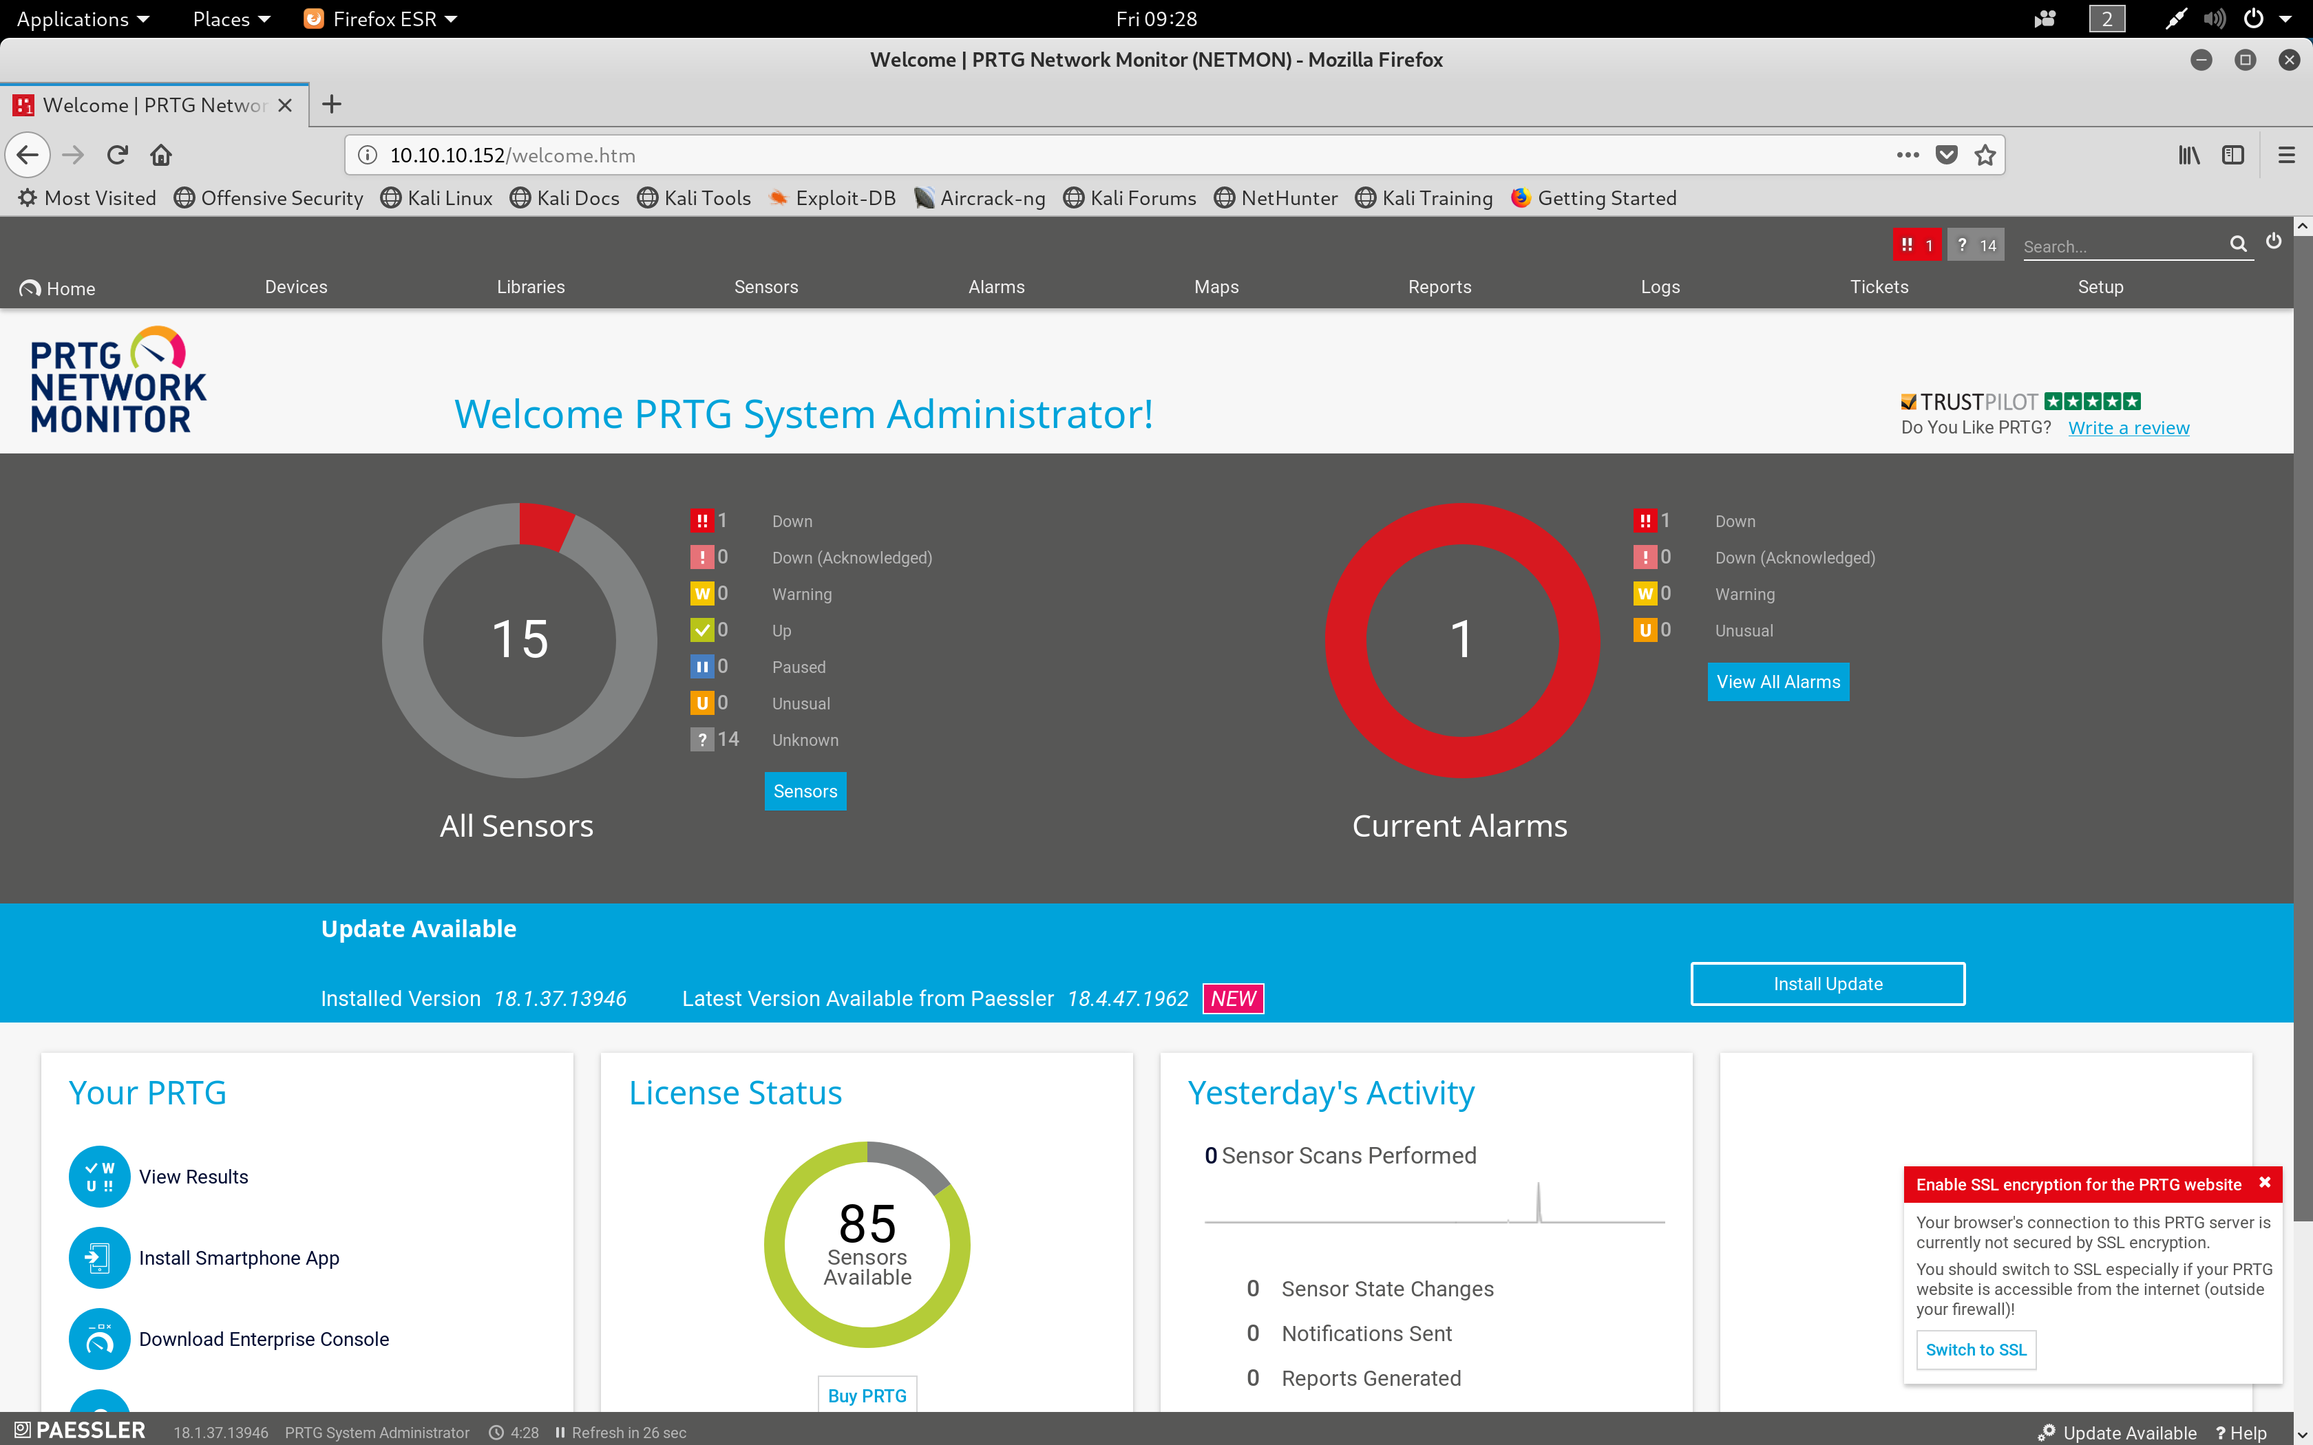
Task: Save page to Pocket icon
Action: coord(1947,155)
